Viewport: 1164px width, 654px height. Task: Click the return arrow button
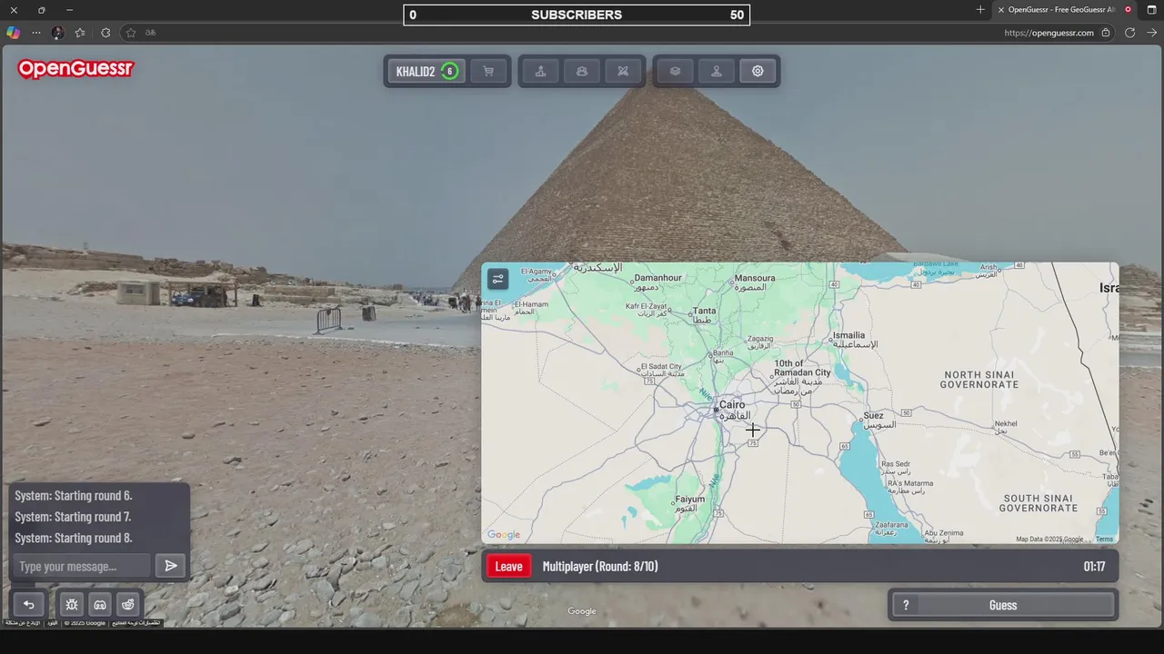click(x=29, y=605)
